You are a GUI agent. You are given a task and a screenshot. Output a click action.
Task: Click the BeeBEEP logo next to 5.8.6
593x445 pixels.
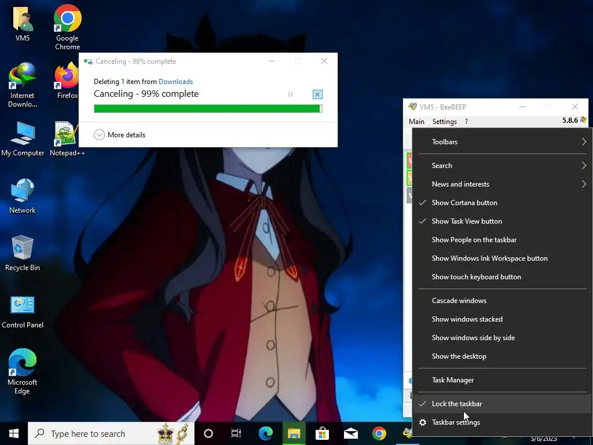point(583,121)
